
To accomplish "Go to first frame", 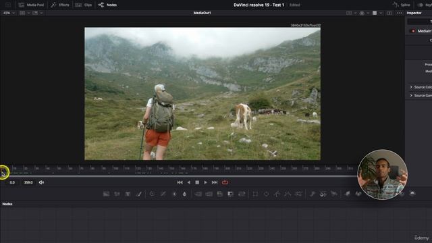I will click(x=180, y=182).
